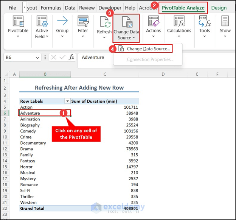This screenshot has height=220, width=236.
Task: Click the Show ribbon icon
Action: click(225, 21)
